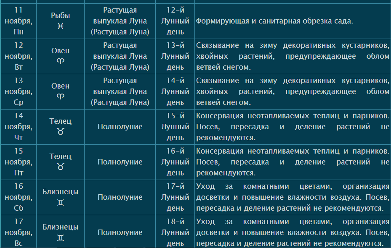Select the date cell "11 ноября, Пн"

(19, 21)
